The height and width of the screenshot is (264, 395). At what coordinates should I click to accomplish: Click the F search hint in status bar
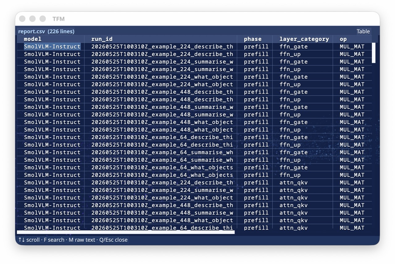pos(54,240)
